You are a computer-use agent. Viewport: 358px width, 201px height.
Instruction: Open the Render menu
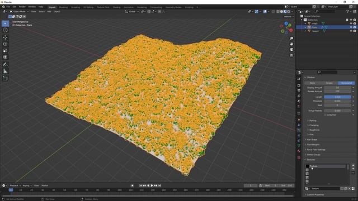[22, 7]
